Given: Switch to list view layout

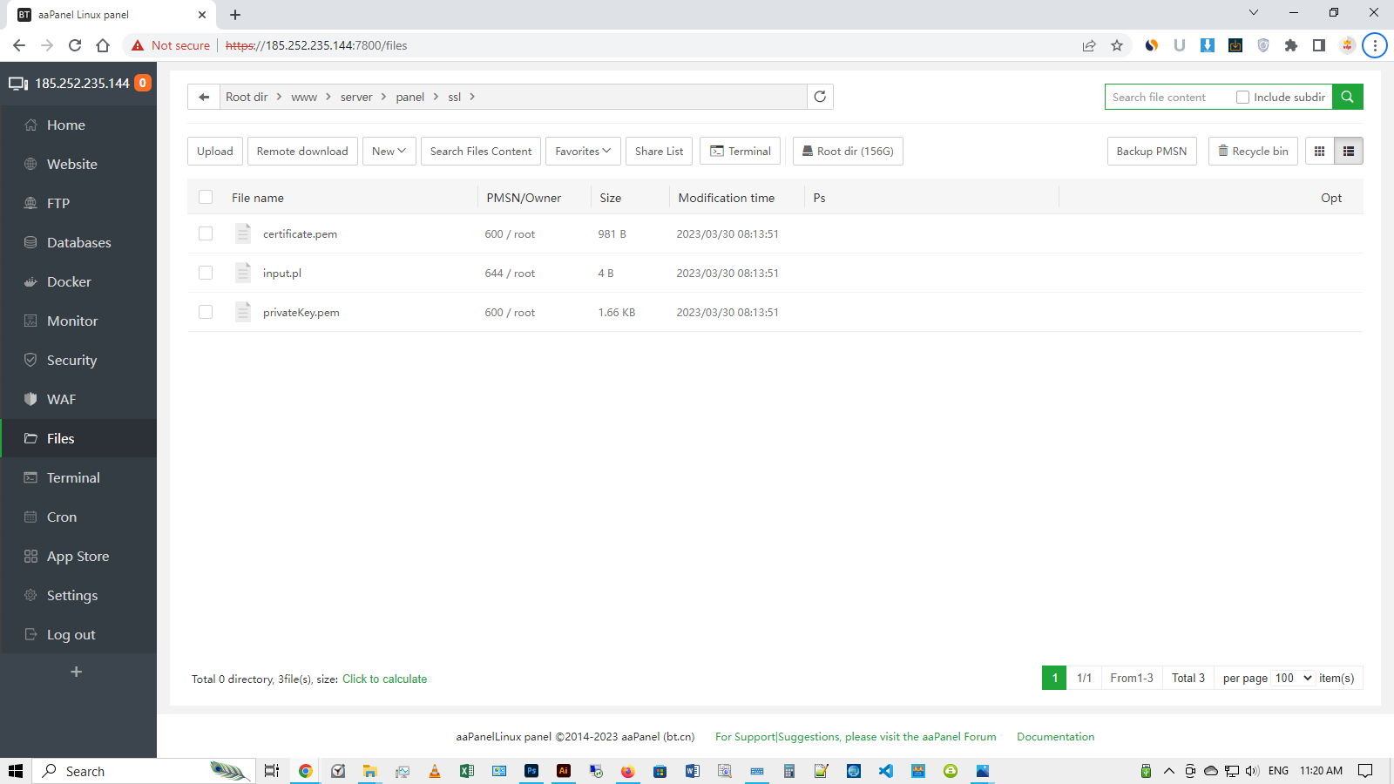Looking at the screenshot, I should tap(1349, 152).
